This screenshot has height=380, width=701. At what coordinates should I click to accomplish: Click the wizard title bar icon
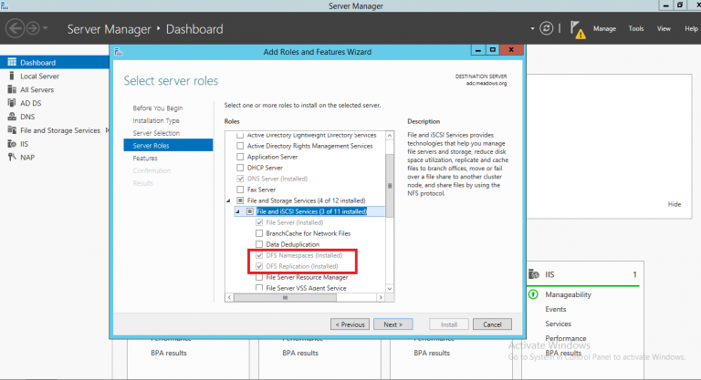[118, 52]
